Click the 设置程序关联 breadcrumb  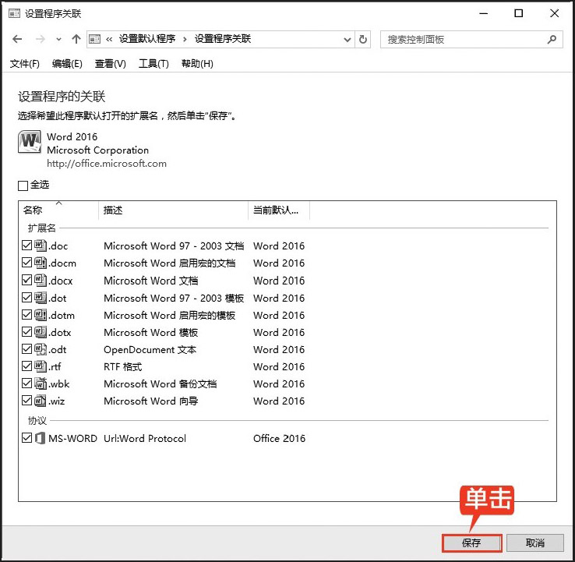(x=223, y=39)
